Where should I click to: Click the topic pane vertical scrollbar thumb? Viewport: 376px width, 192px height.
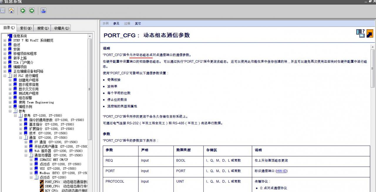coord(373,68)
